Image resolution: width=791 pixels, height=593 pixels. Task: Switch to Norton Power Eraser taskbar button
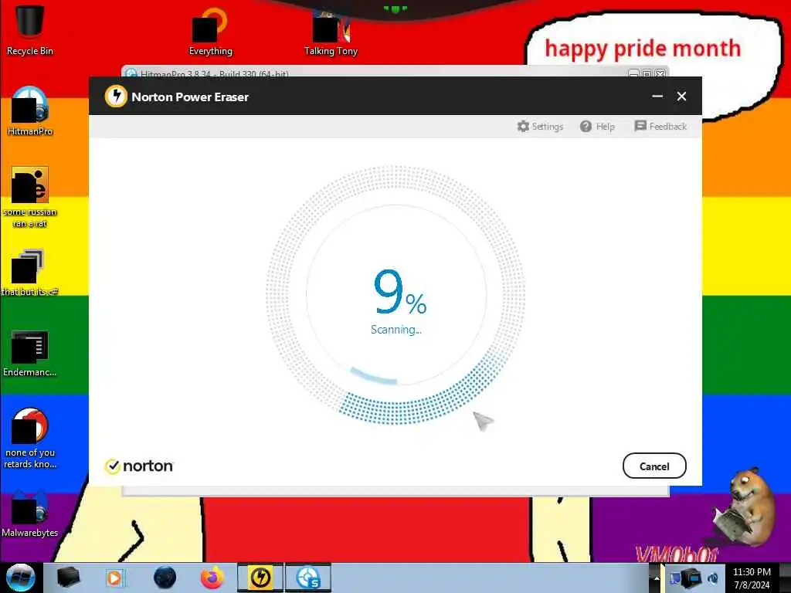[260, 578]
